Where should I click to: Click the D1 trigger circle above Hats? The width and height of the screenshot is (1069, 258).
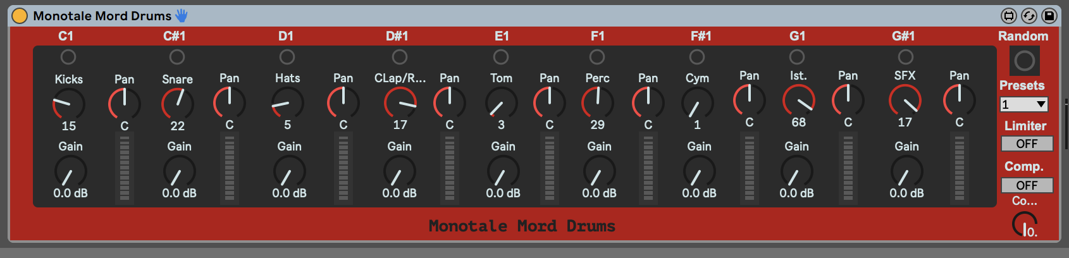[x=287, y=58]
